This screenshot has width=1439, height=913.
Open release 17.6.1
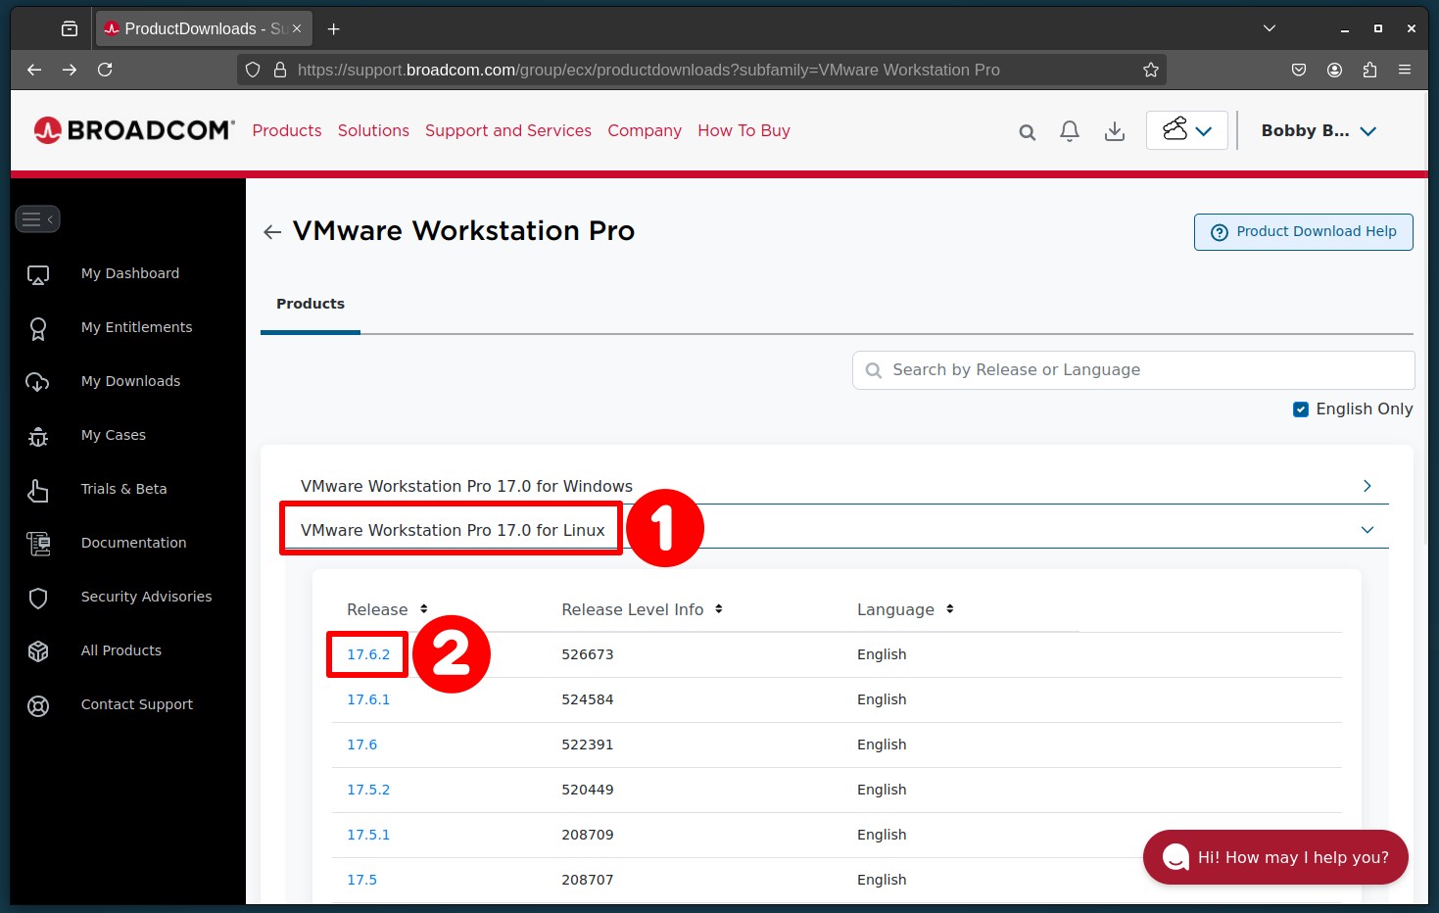coord(368,699)
